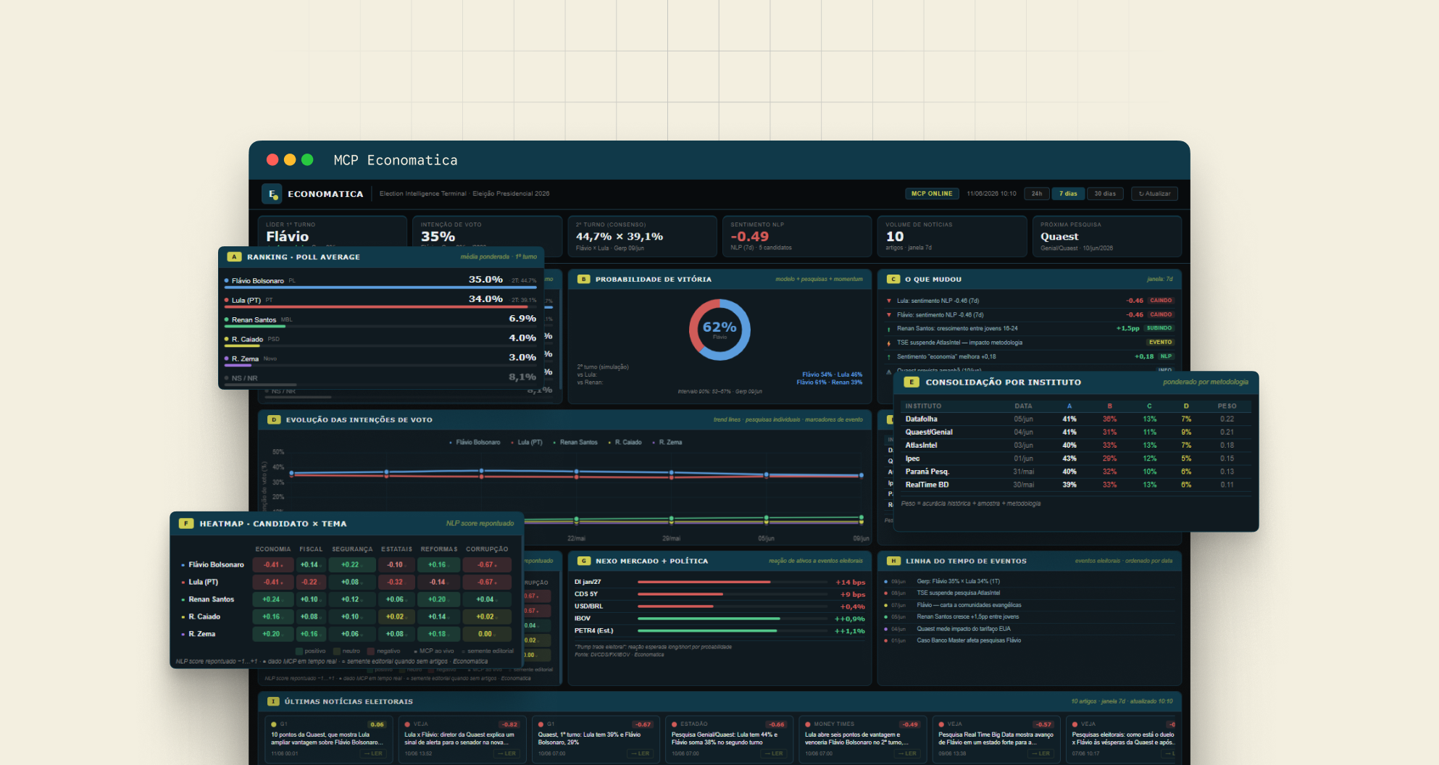
Task: Click the PETR4 (Est.) reaction bar
Action: click(x=732, y=631)
